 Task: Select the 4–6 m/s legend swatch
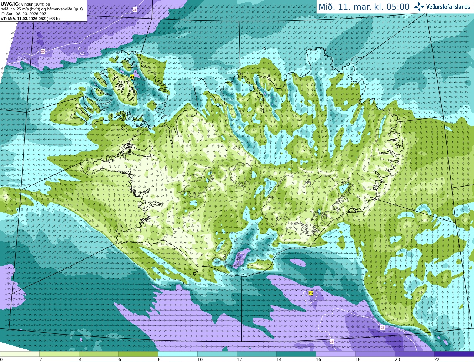(x=99, y=354)
